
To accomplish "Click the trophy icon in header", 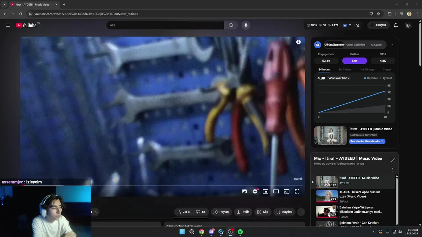I will coord(358,25).
